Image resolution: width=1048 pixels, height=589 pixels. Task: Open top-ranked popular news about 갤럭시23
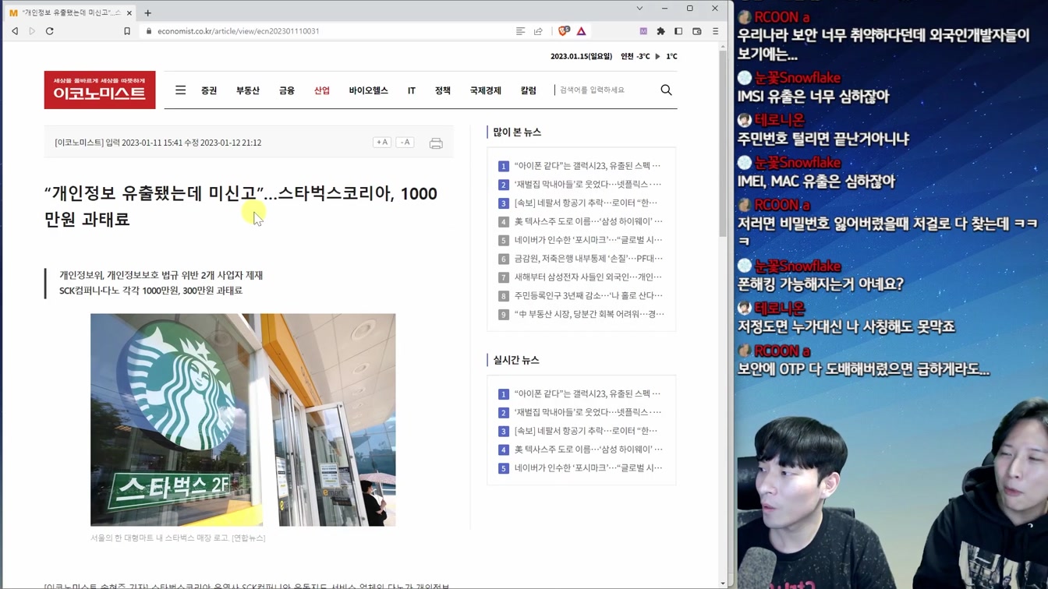pyautogui.click(x=587, y=165)
